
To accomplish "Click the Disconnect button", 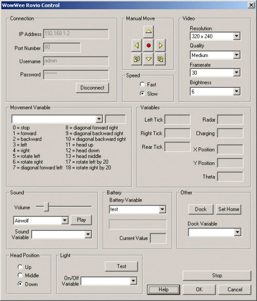I will (x=93, y=88).
